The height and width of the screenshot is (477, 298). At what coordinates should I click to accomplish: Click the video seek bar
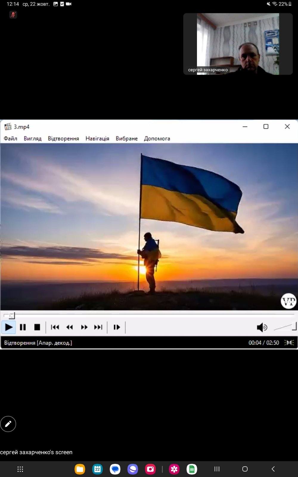[x=149, y=315]
